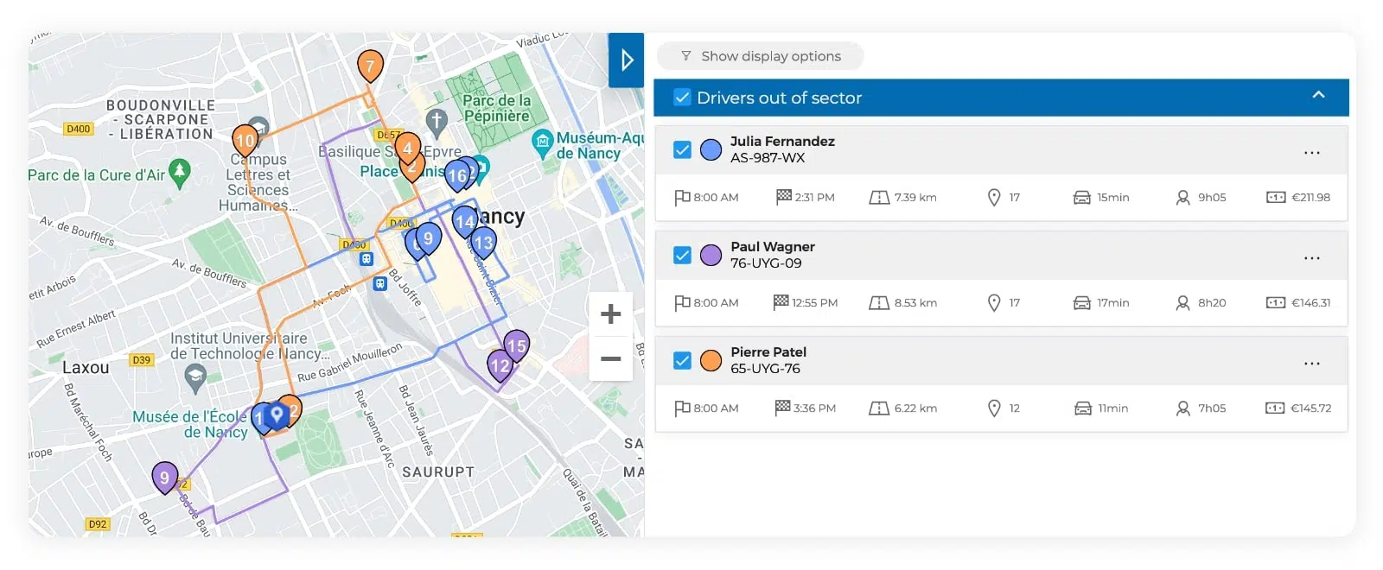Click Paul Wagner distance road icon

[879, 303]
